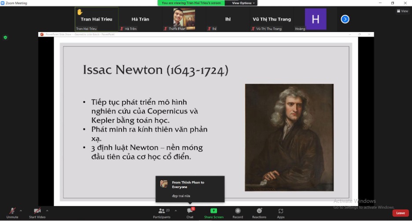Open the Reactions menu
The height and width of the screenshot is (221, 412).
coord(259,213)
